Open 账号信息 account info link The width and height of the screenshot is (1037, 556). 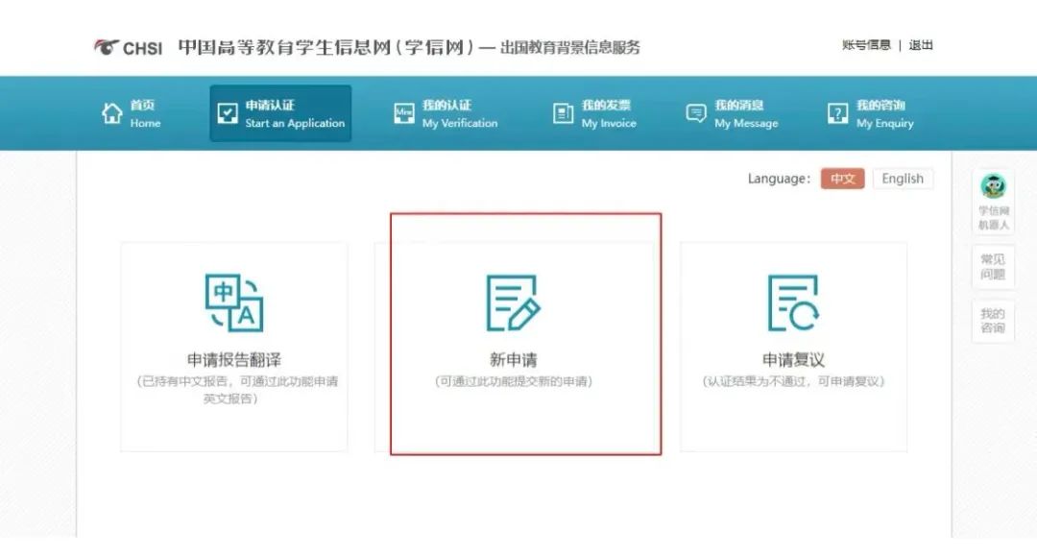coord(866,45)
